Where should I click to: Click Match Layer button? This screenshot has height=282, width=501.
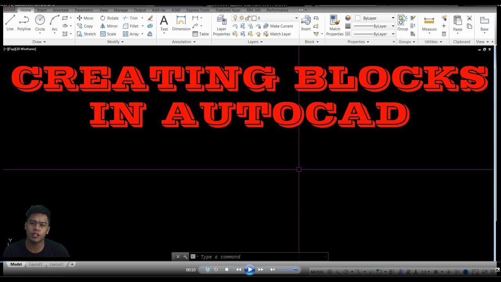(x=277, y=34)
